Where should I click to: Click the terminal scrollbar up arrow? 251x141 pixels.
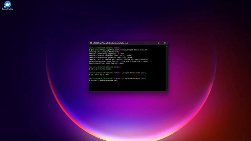point(167,46)
